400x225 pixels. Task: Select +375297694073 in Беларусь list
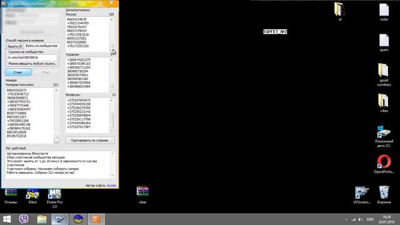[79, 100]
